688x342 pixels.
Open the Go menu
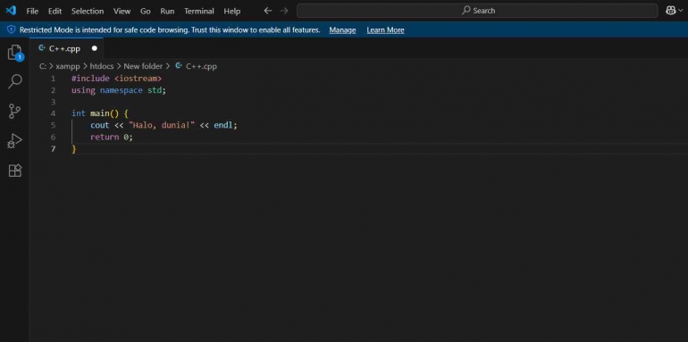point(146,11)
